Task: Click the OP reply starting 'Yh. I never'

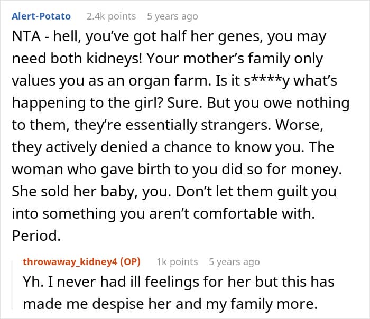Action: click(179, 282)
